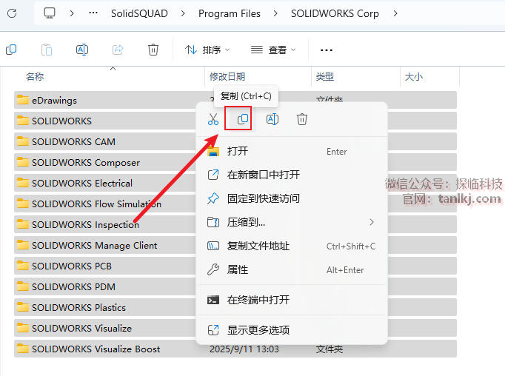This screenshot has width=505, height=376.
Task: Click the toolbar Copy icon
Action: tap(11, 50)
